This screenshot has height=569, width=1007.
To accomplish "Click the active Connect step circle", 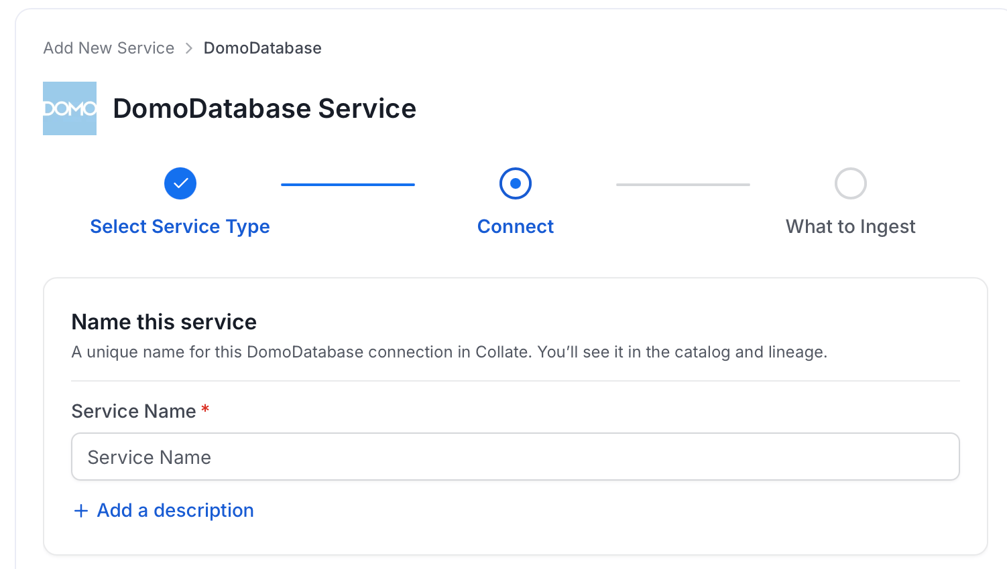I will 516,183.
